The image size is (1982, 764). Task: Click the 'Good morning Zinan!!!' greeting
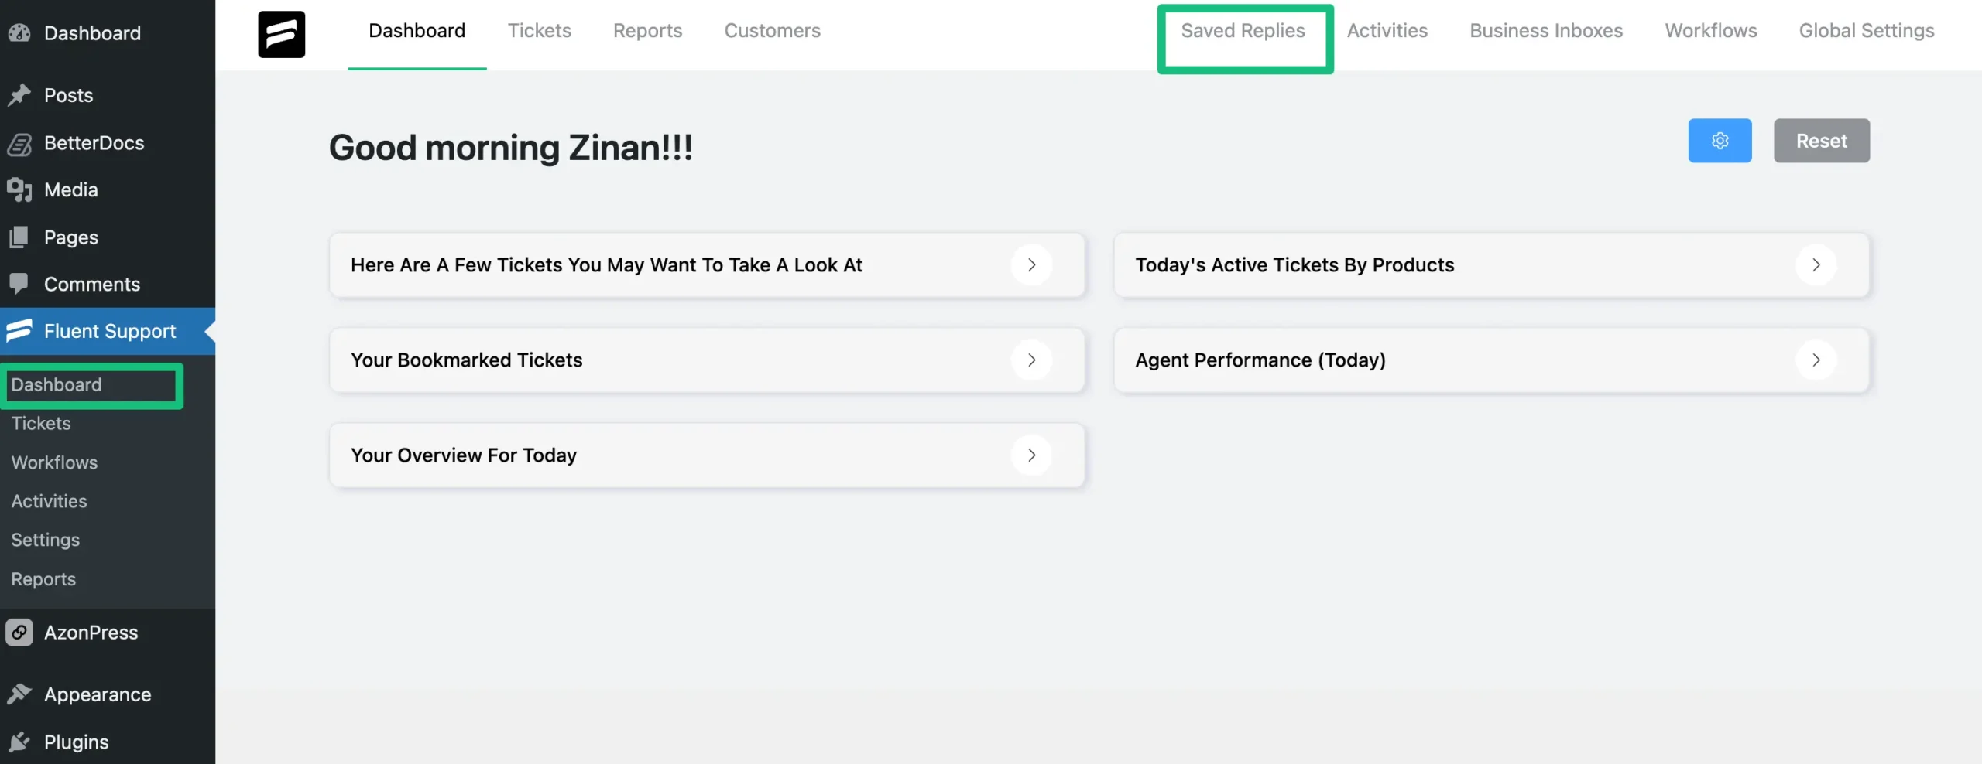[x=510, y=147]
